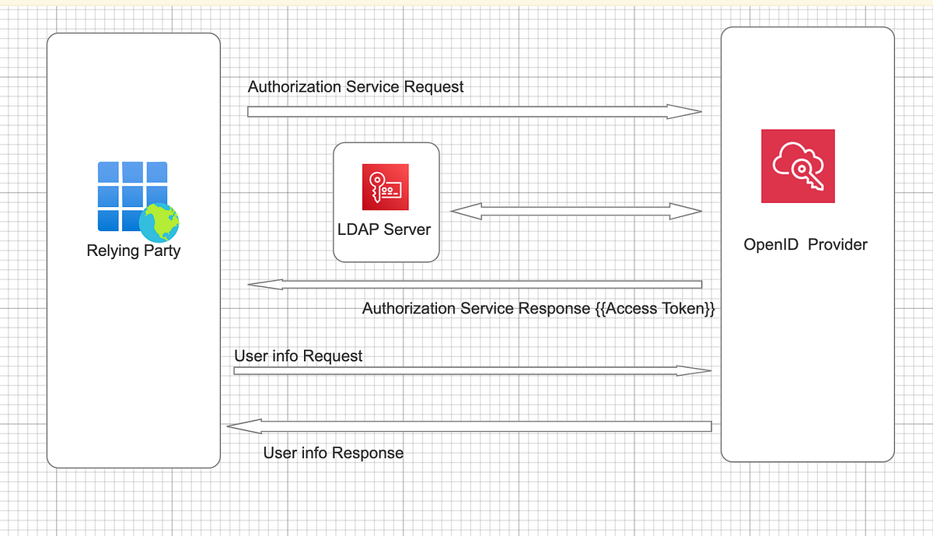Select the keyhole inside the red cloud icon

[x=802, y=168]
